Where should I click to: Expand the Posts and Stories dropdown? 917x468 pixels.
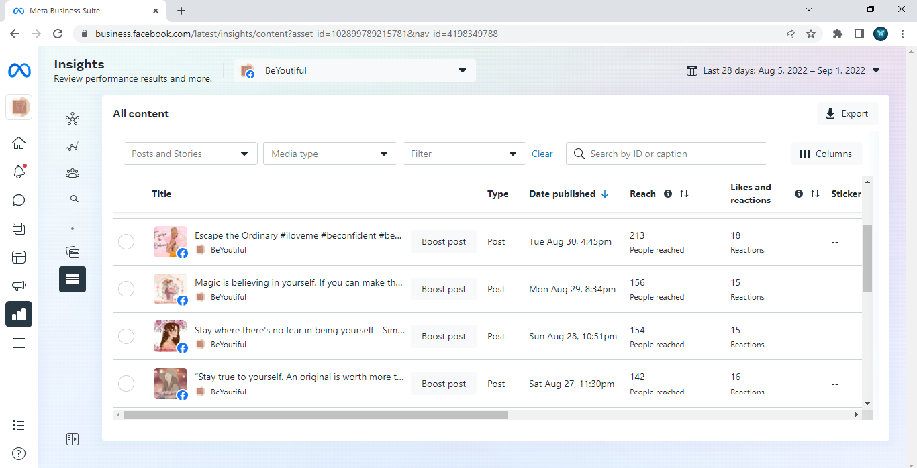[191, 154]
